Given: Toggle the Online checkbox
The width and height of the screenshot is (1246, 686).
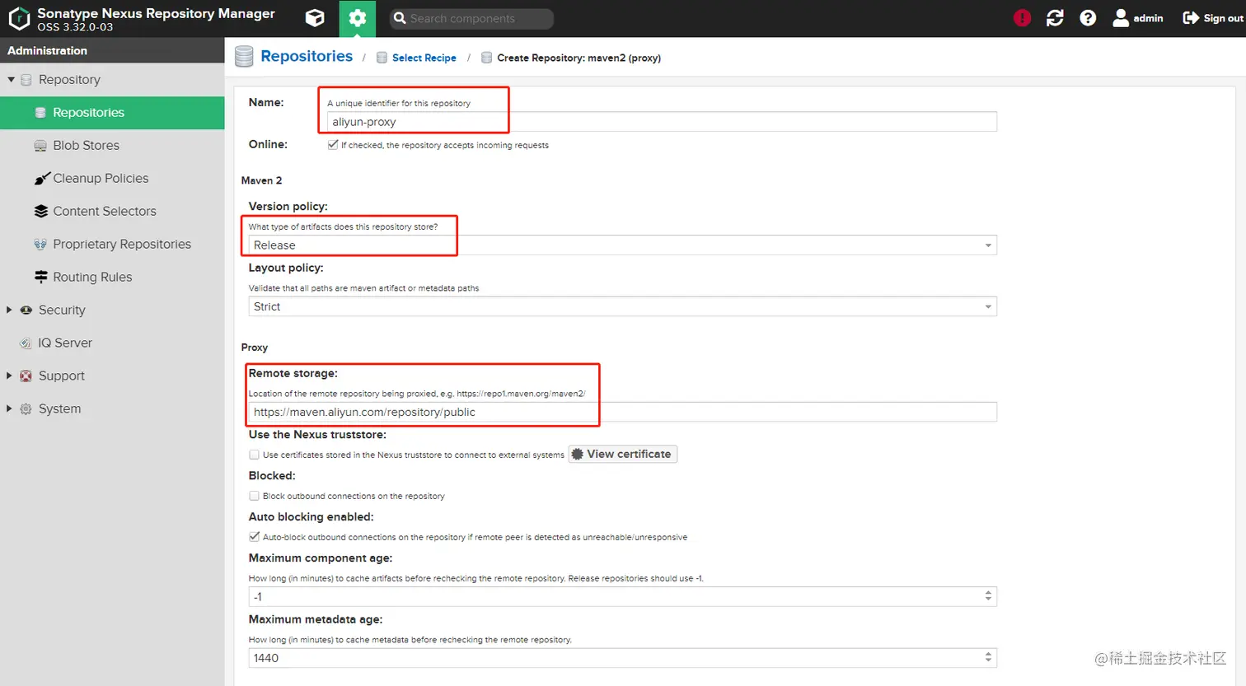Looking at the screenshot, I should 333,144.
